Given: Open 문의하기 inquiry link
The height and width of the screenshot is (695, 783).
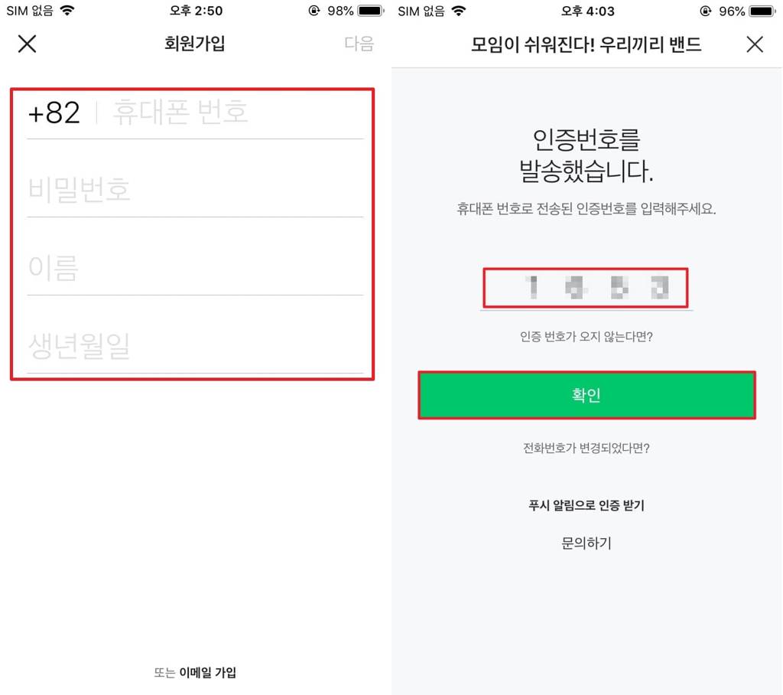Looking at the screenshot, I should pos(586,543).
